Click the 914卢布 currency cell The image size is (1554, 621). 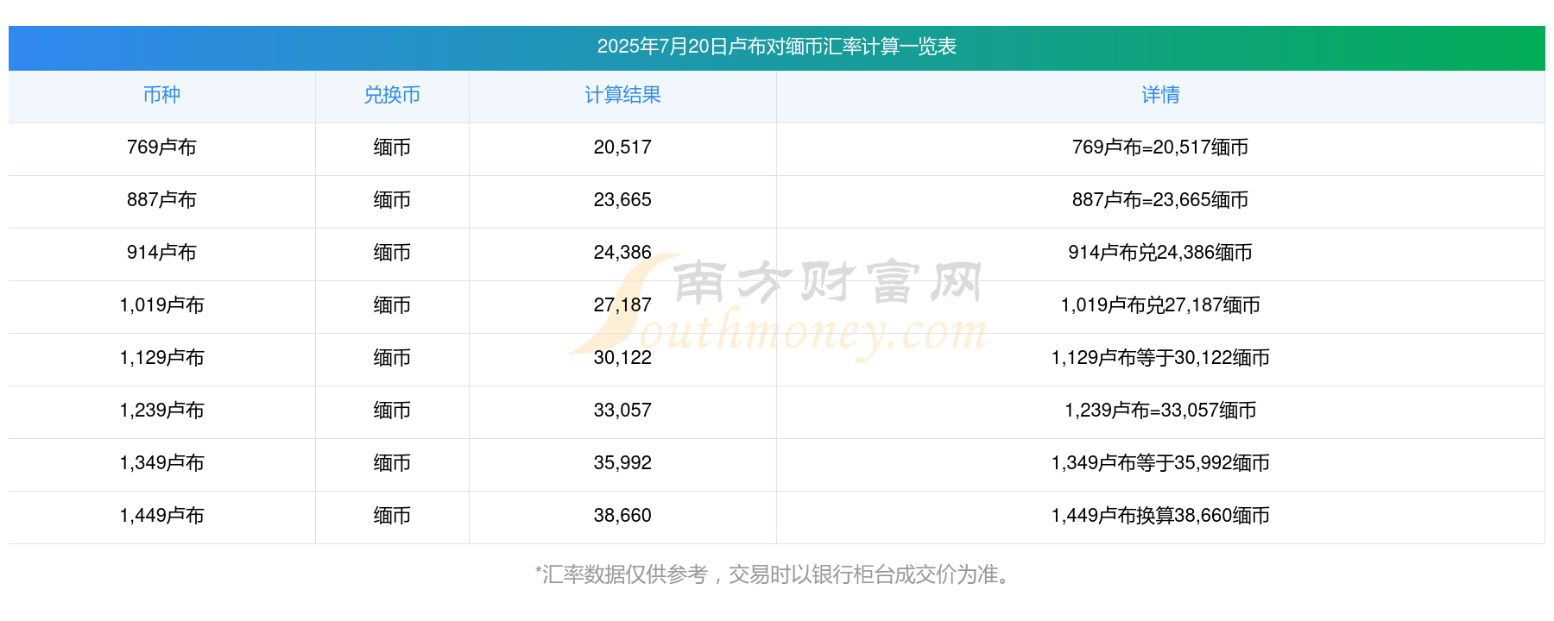[161, 253]
